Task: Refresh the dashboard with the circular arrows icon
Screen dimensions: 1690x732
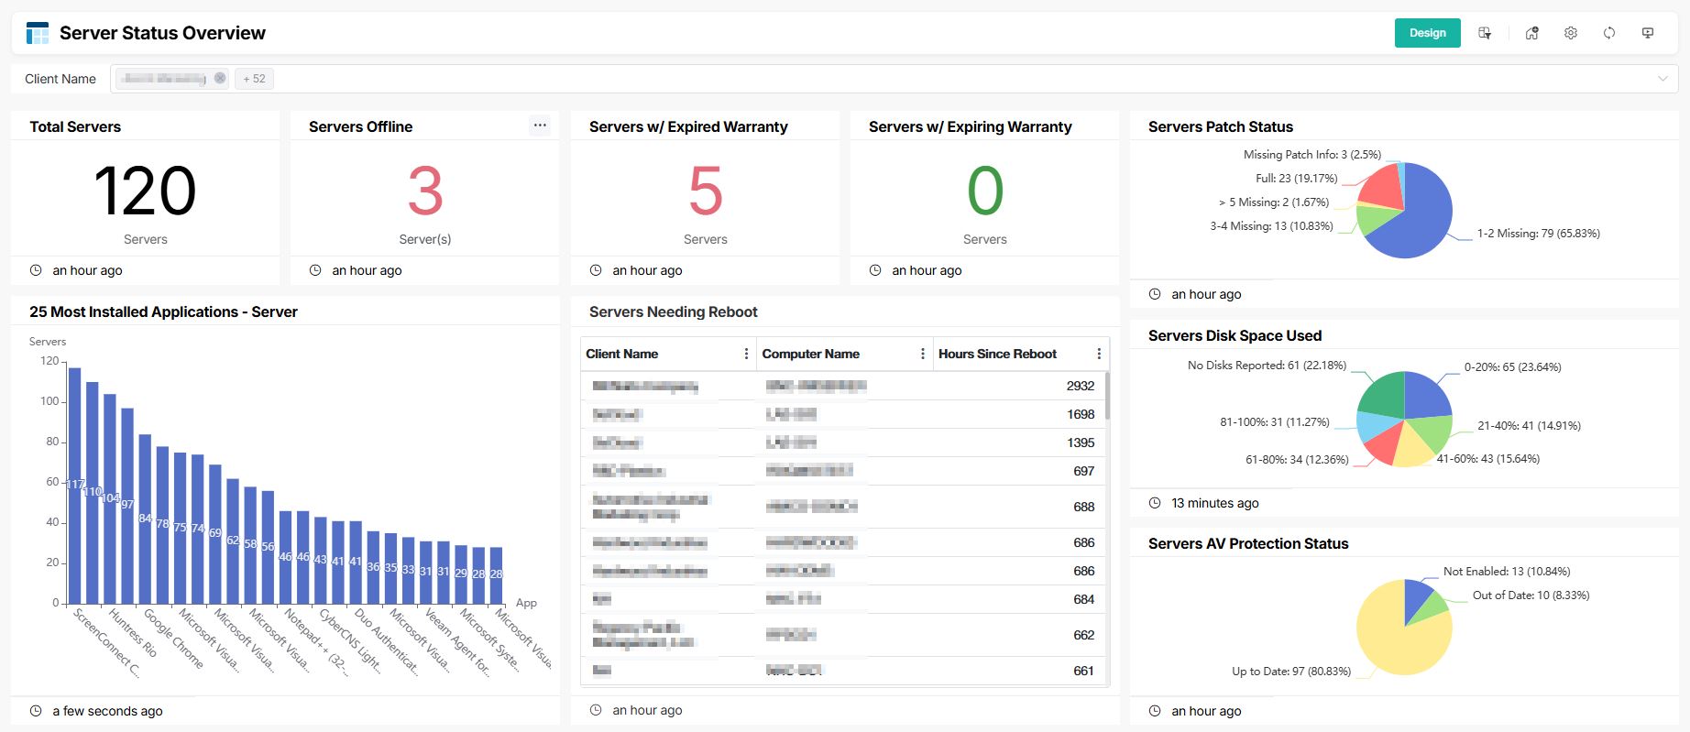Action: [x=1609, y=33]
